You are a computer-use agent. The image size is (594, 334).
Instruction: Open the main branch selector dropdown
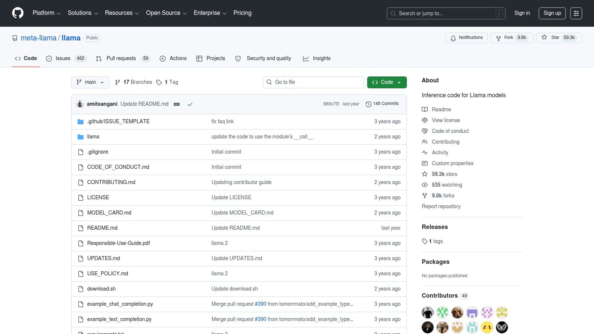pyautogui.click(x=91, y=82)
